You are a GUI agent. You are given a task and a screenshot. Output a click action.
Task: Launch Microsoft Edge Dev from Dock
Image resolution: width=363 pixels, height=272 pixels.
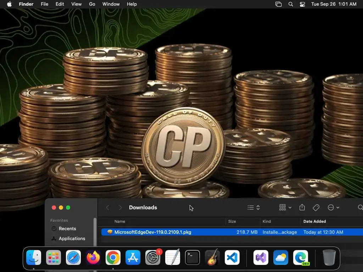(x=301, y=257)
